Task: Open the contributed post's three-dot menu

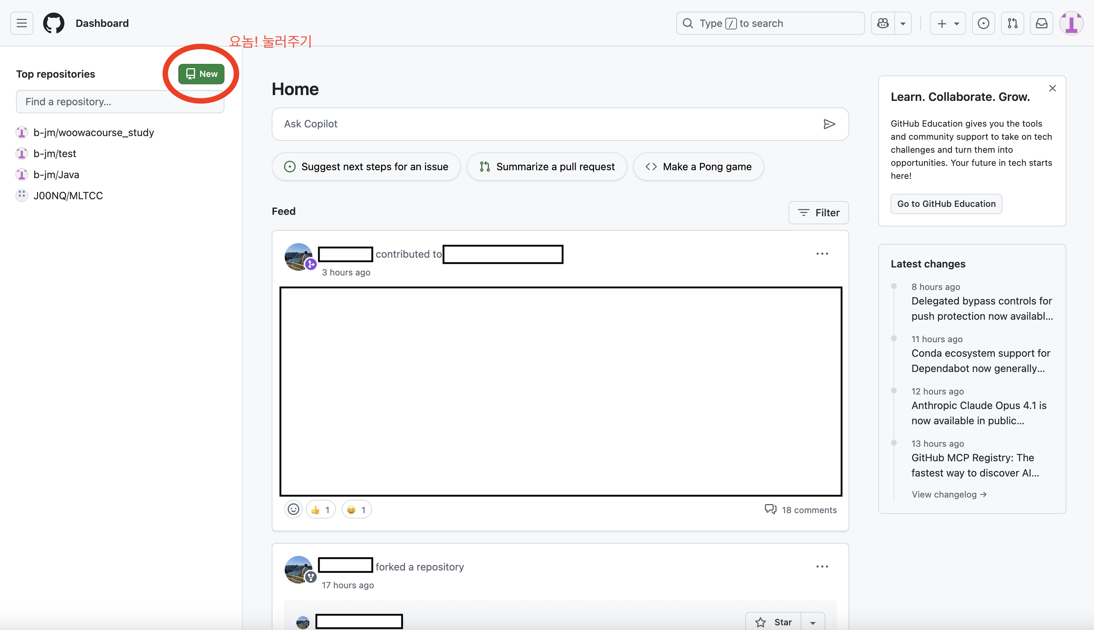Action: [x=822, y=254]
